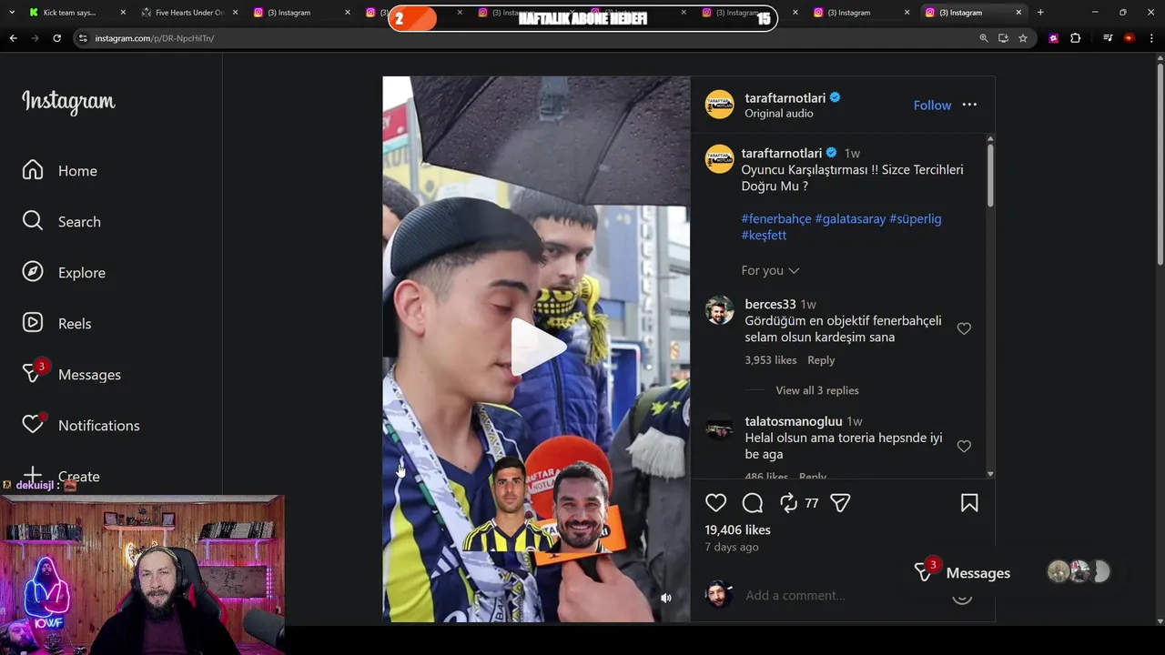Screen dimensions: 1165x655
Task: Open Instagram Search in sidebar
Action: pyautogui.click(x=62, y=222)
